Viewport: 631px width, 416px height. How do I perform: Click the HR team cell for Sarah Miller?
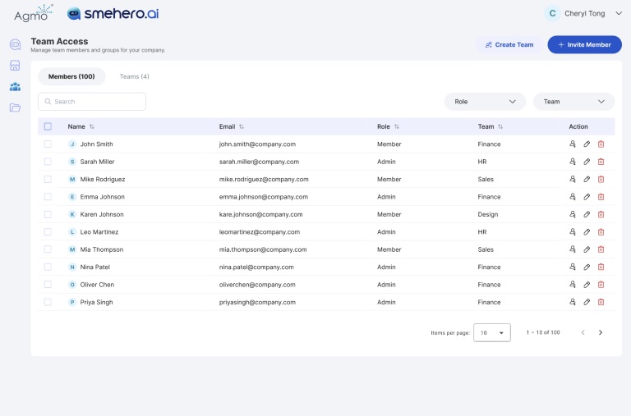(x=482, y=162)
